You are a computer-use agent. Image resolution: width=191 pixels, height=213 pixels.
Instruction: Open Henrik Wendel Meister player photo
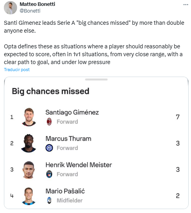[x=29, y=170]
